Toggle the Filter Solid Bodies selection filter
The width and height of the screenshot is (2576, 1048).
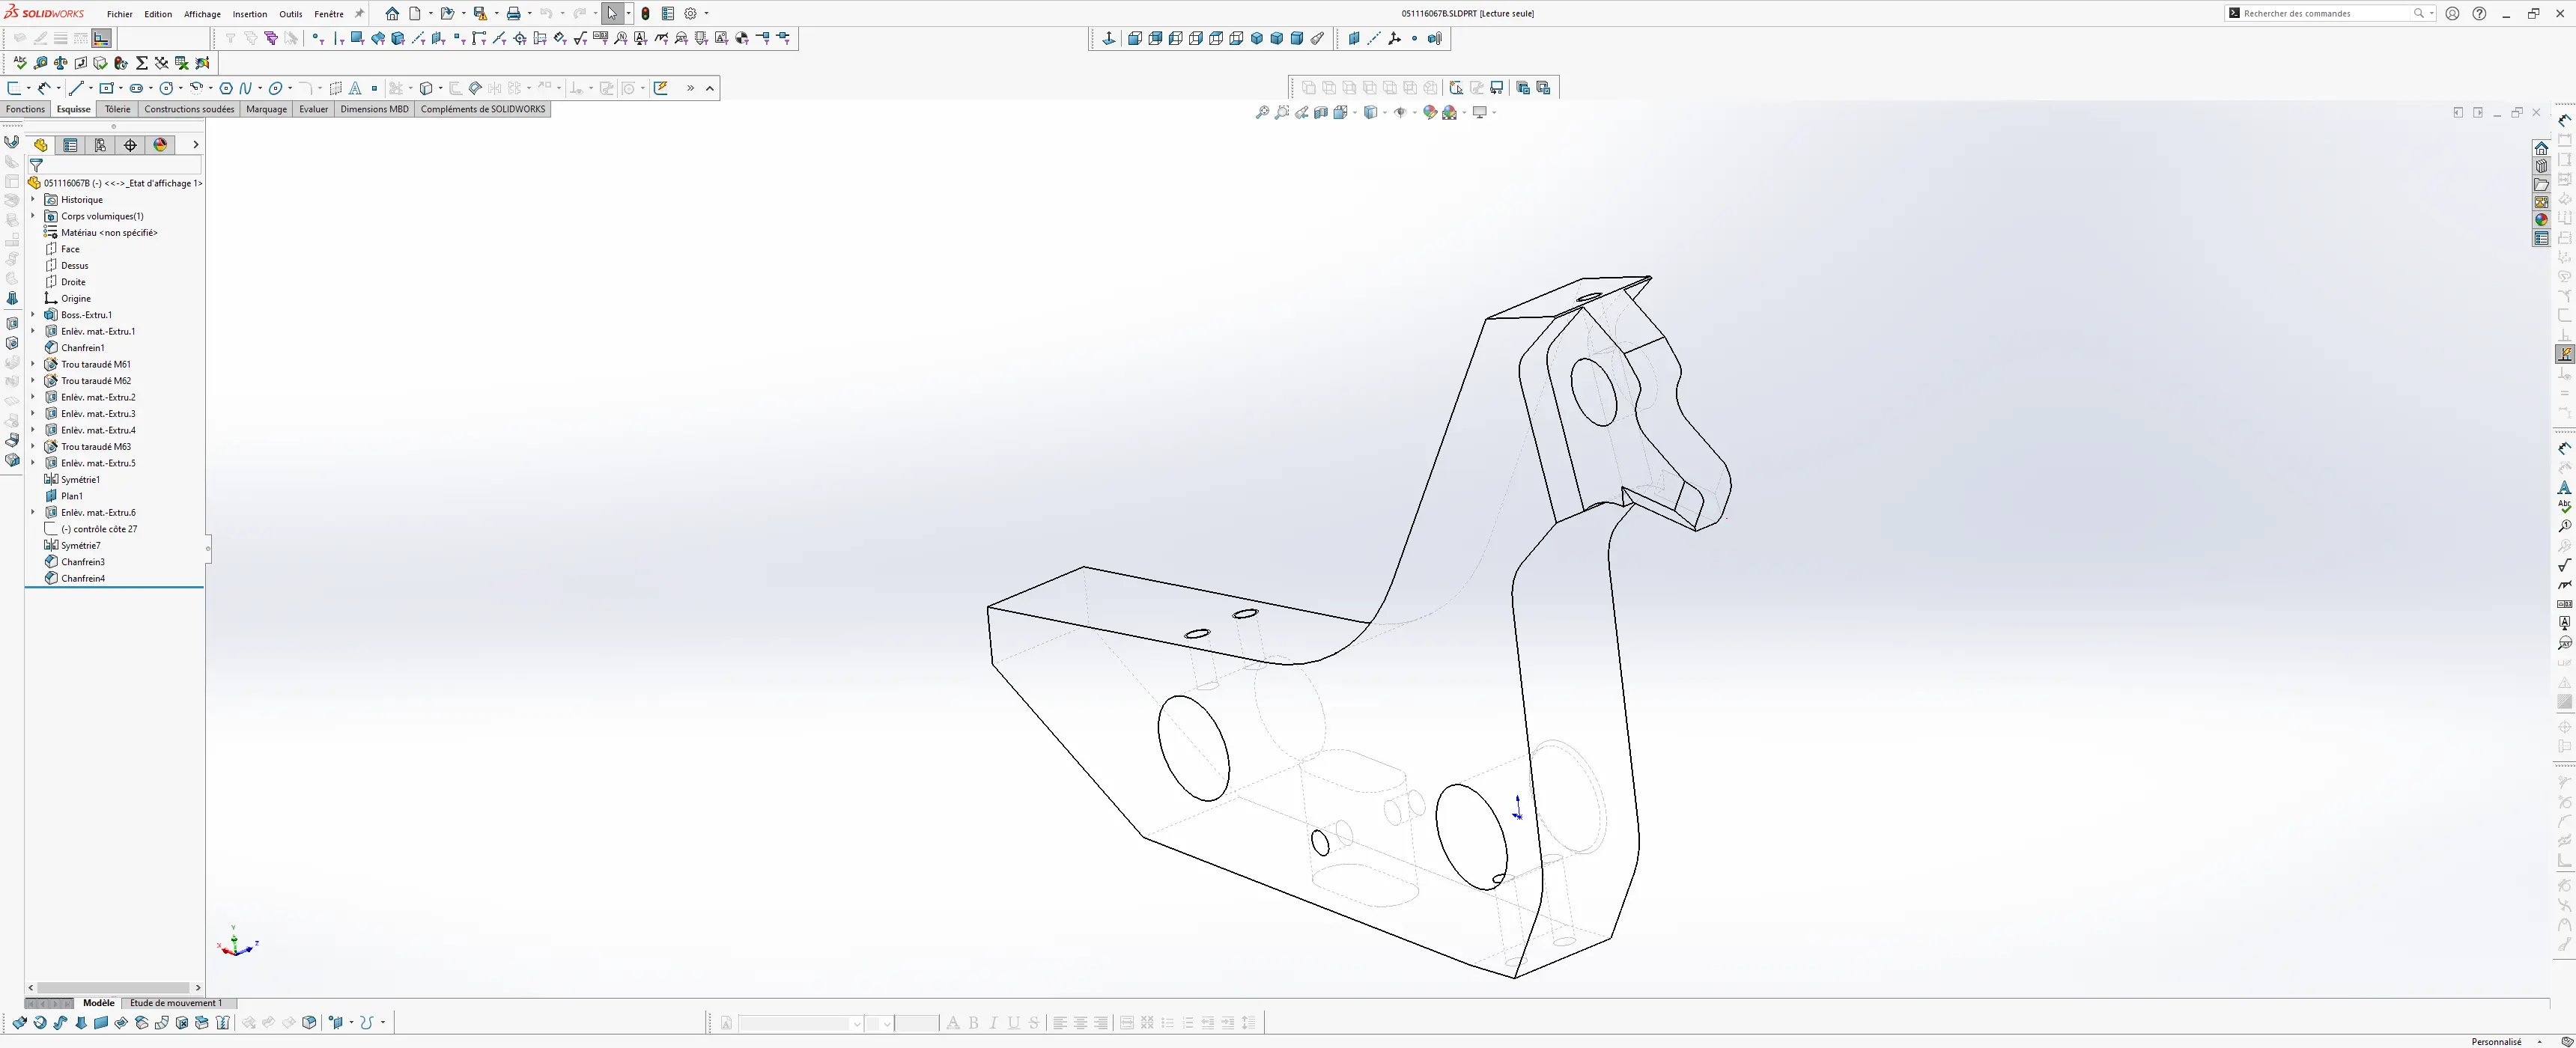[398, 38]
